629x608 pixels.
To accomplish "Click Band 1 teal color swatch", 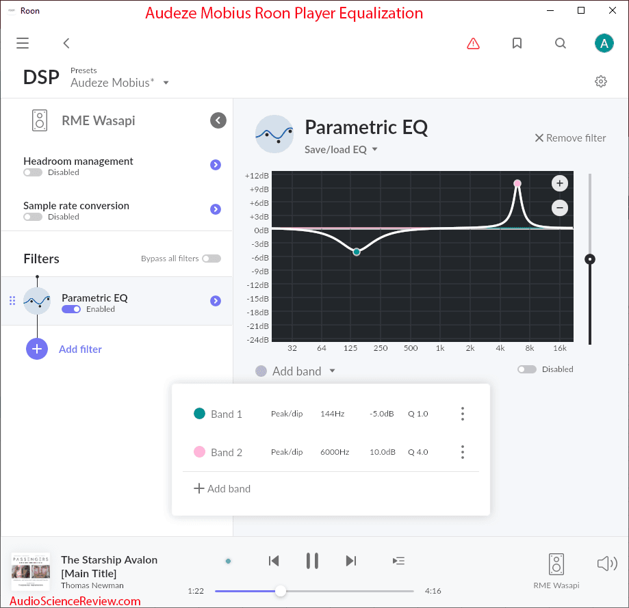I will pos(199,413).
